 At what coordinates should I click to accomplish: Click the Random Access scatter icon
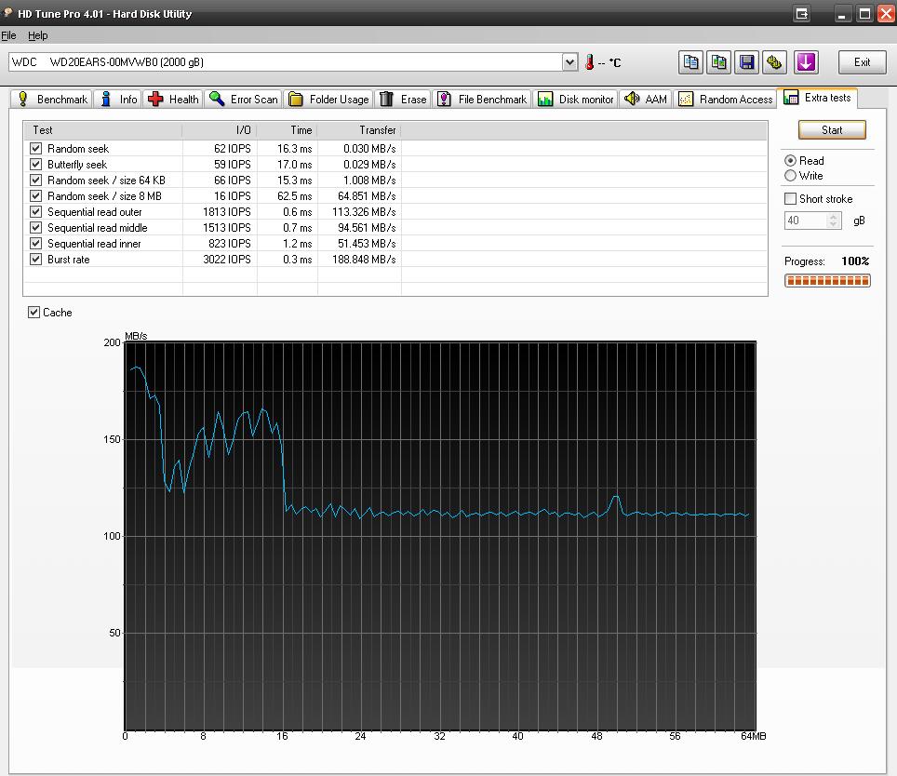click(x=686, y=99)
